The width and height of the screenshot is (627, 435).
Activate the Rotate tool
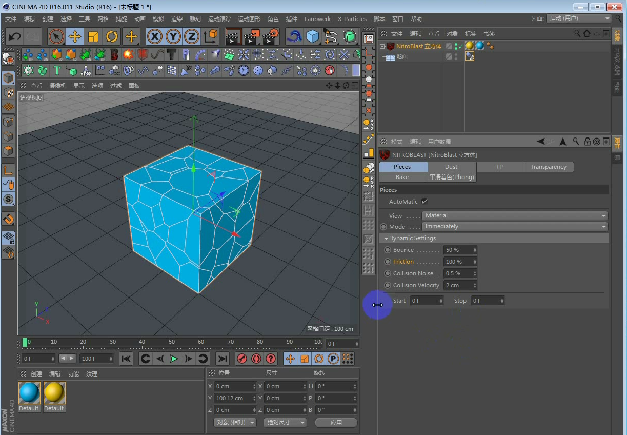[x=112, y=36]
